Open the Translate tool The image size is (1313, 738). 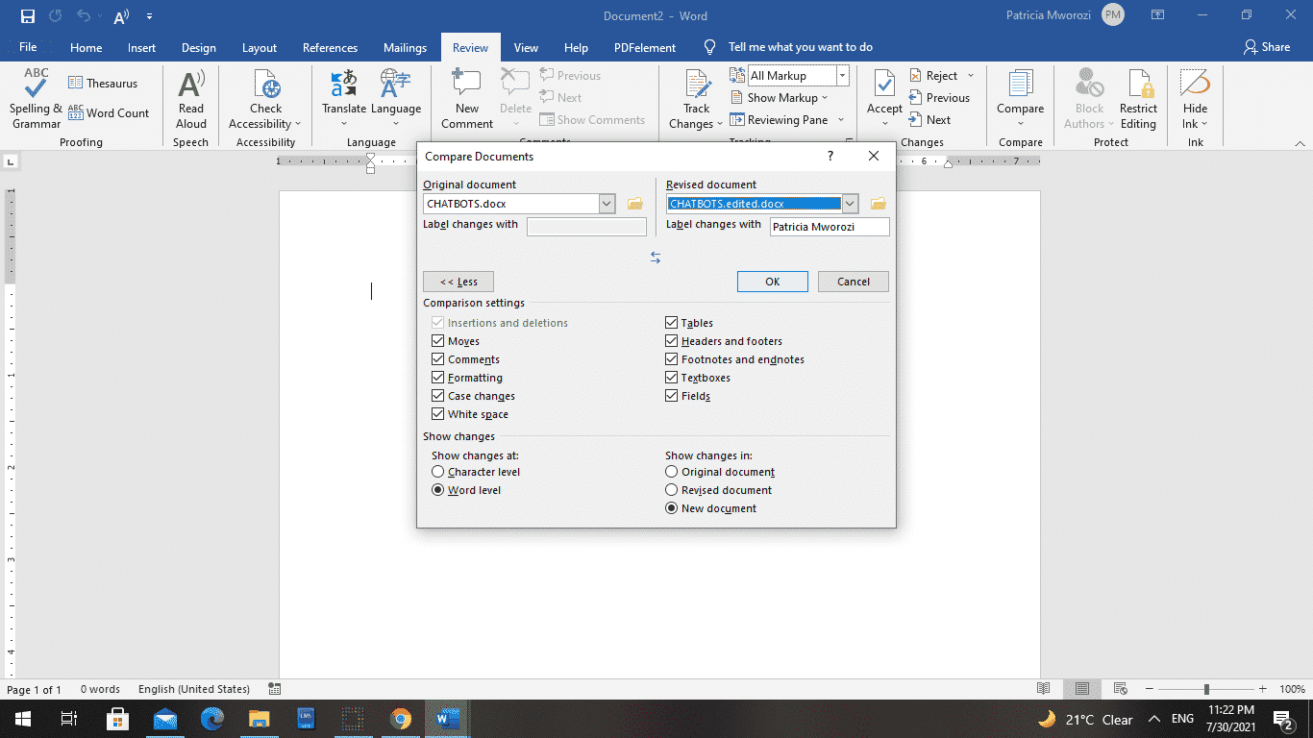tap(343, 100)
